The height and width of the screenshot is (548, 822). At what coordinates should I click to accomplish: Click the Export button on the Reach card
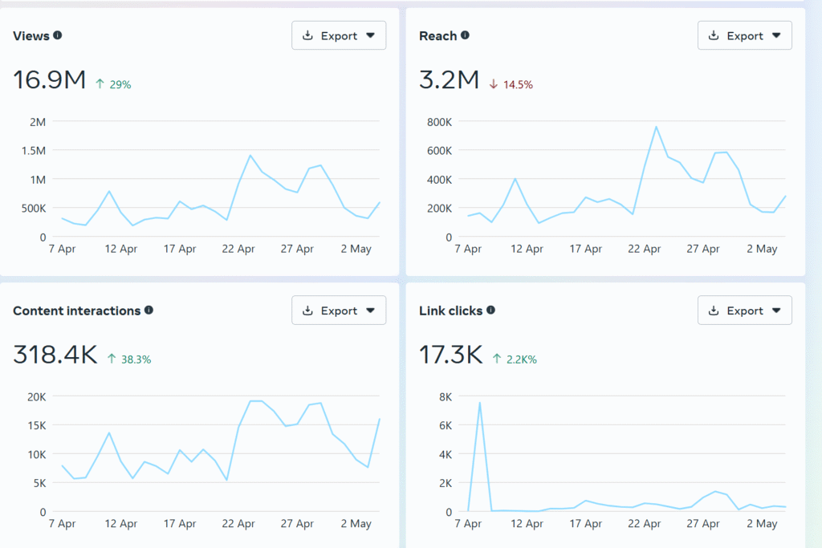[x=744, y=35]
